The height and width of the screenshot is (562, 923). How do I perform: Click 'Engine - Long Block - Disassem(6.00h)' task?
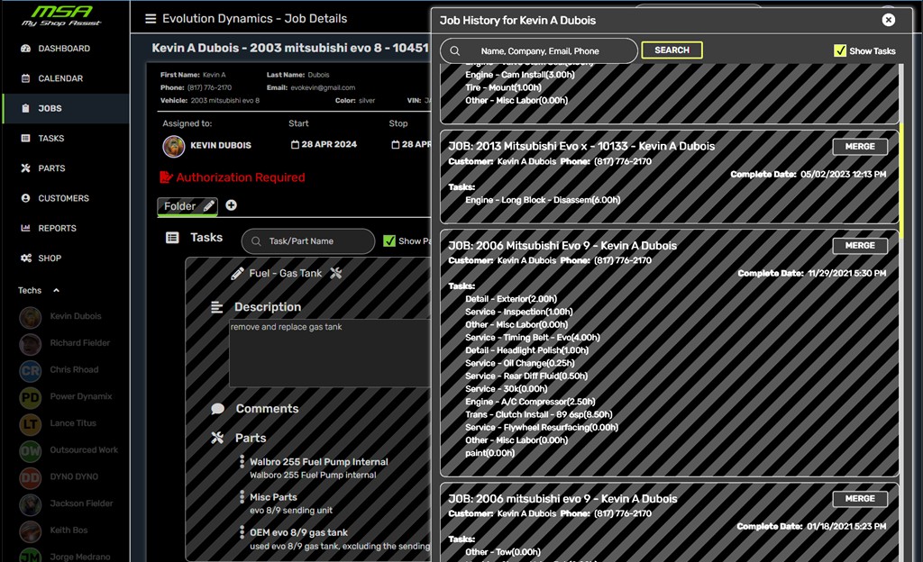tap(543, 200)
